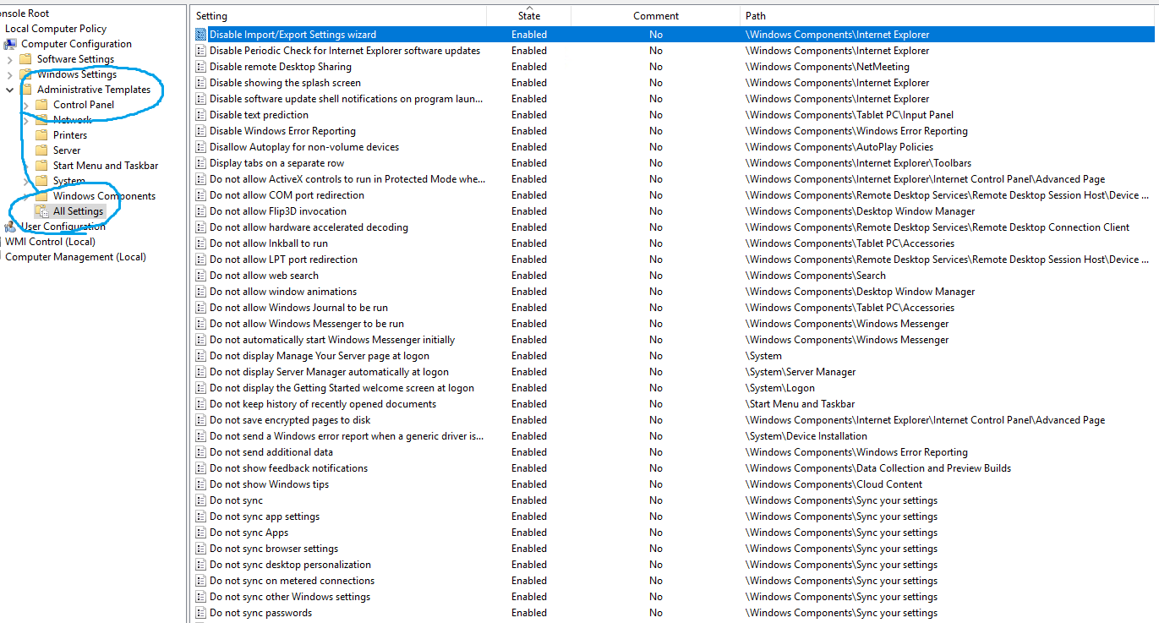The height and width of the screenshot is (623, 1159).
Task: Click the '\System\Device Installation' path cell
Action: (806, 436)
